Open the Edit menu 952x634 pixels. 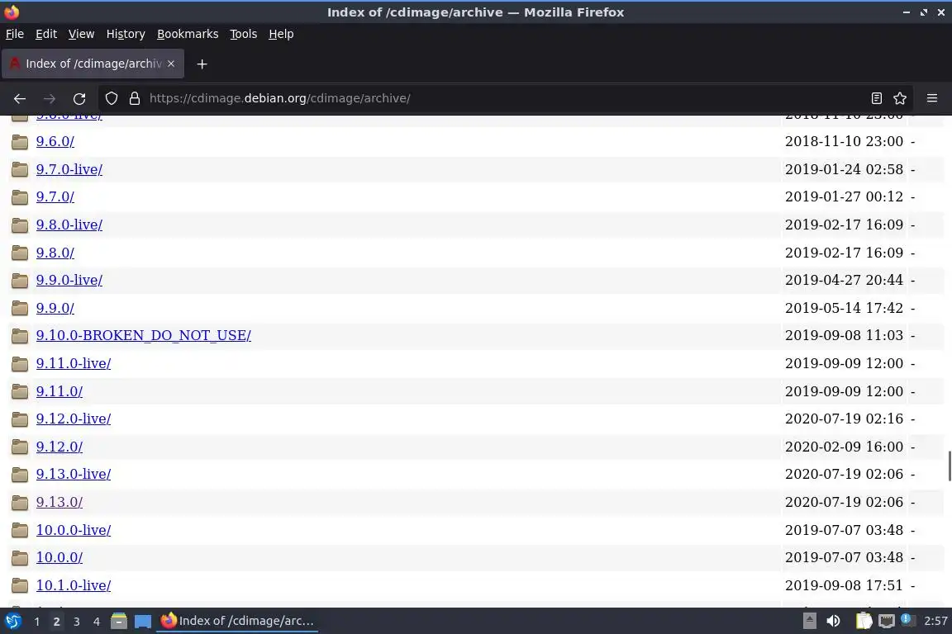[x=46, y=34]
